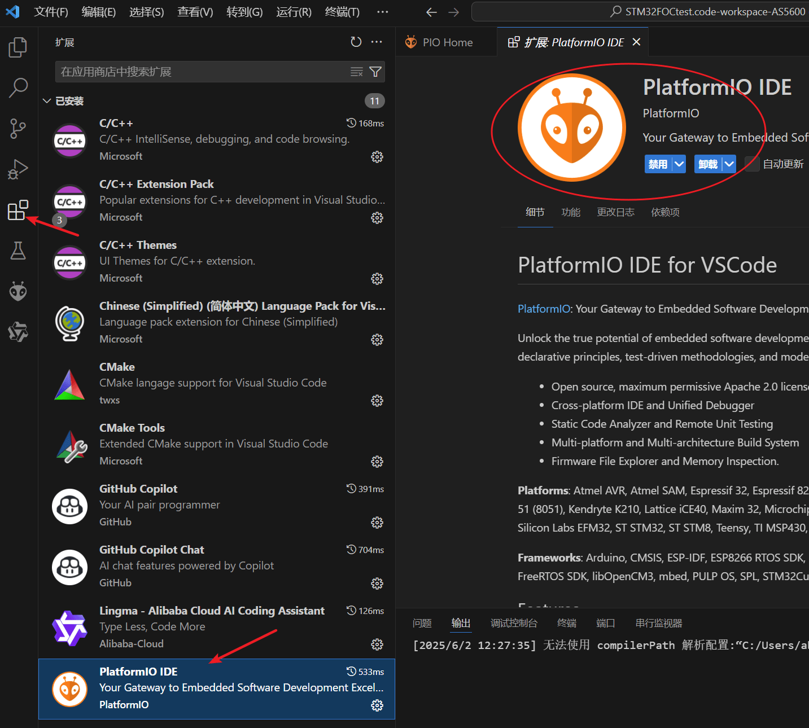Manage GitHub Copilot gear
Image resolution: width=809 pixels, height=728 pixels.
377,523
